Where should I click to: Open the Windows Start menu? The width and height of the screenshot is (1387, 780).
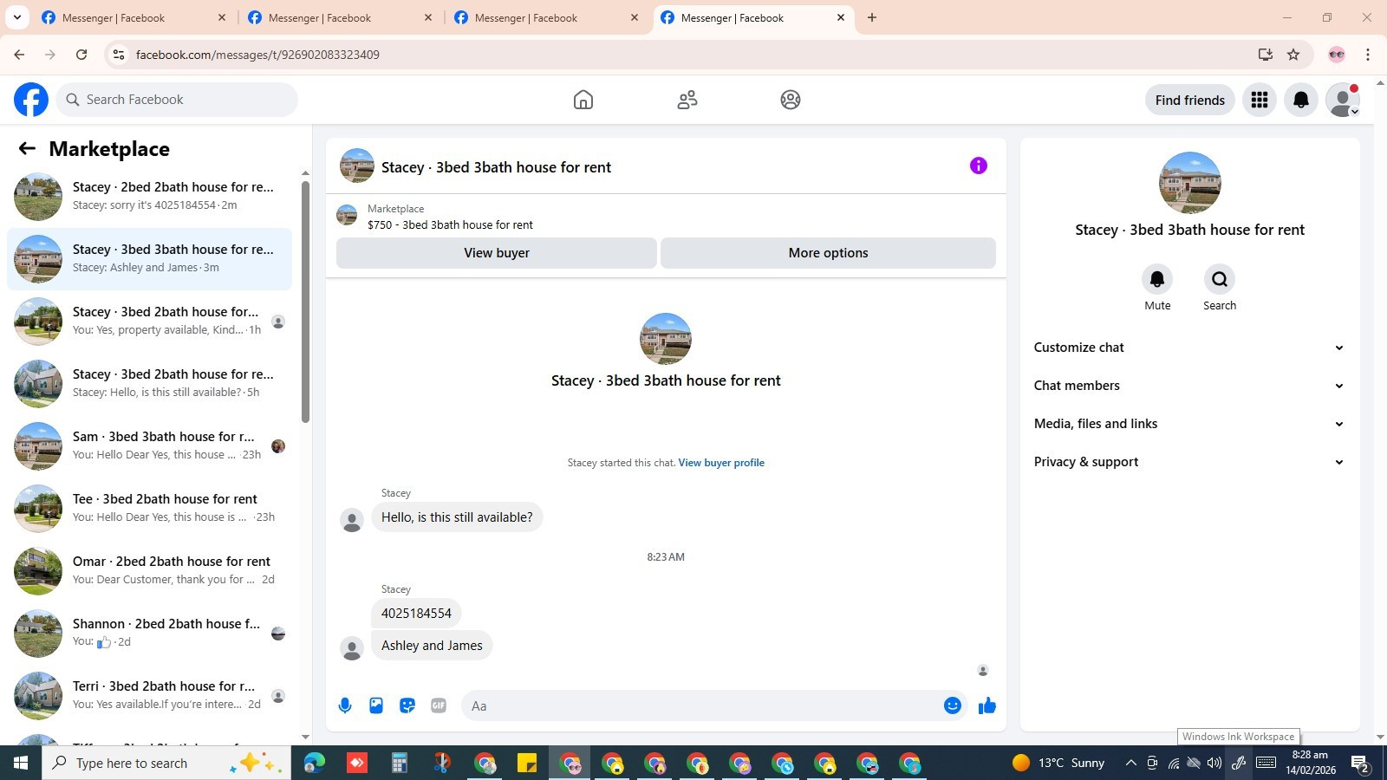pyautogui.click(x=21, y=763)
